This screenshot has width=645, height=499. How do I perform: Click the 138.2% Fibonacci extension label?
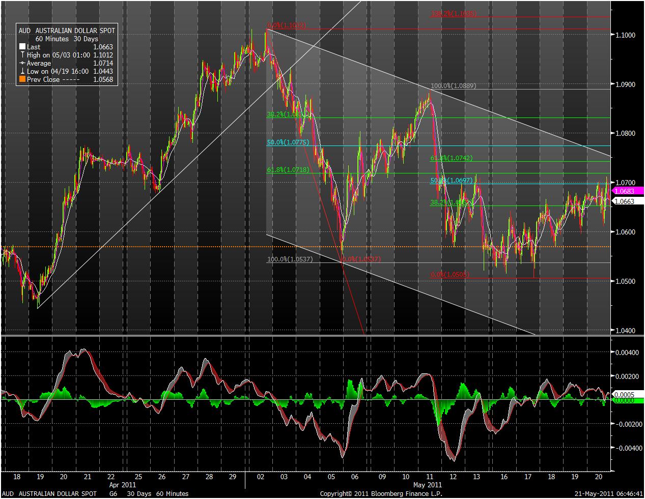point(453,14)
